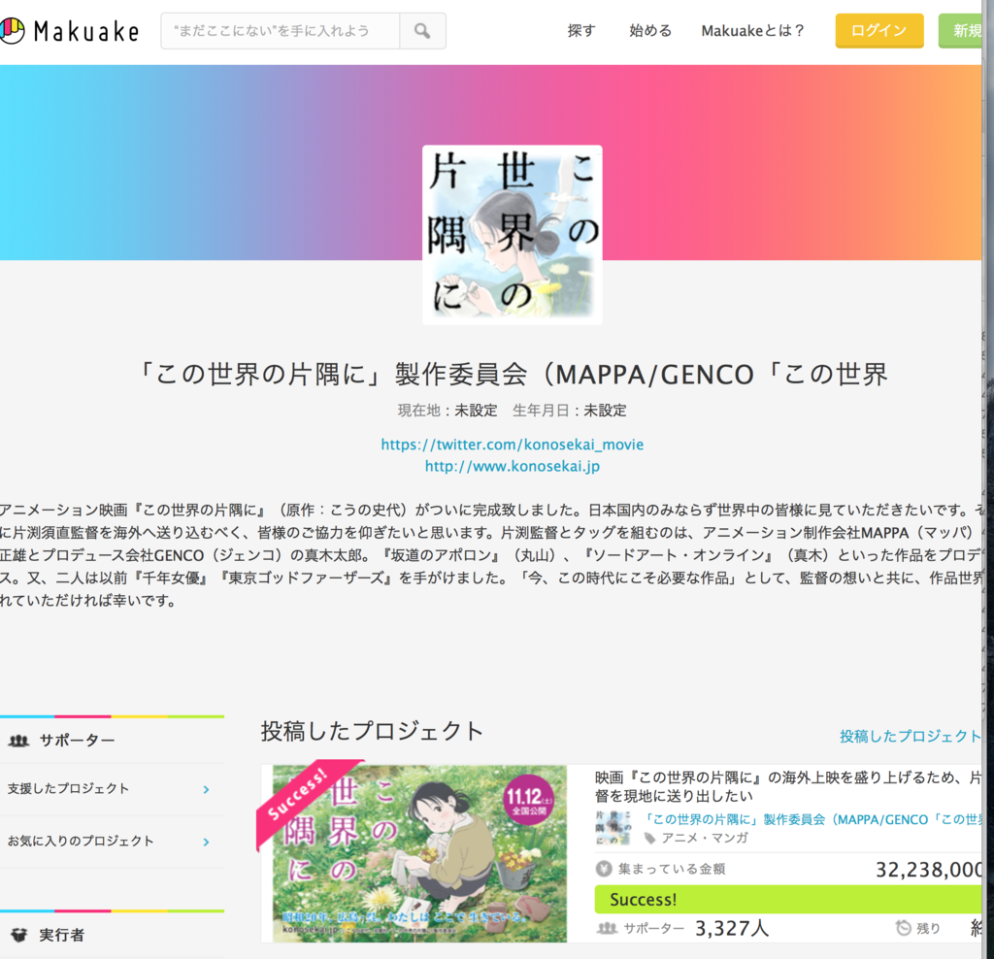Open the 投稿したプロジェクト link at right
The width and height of the screenshot is (994, 959).
click(x=911, y=736)
